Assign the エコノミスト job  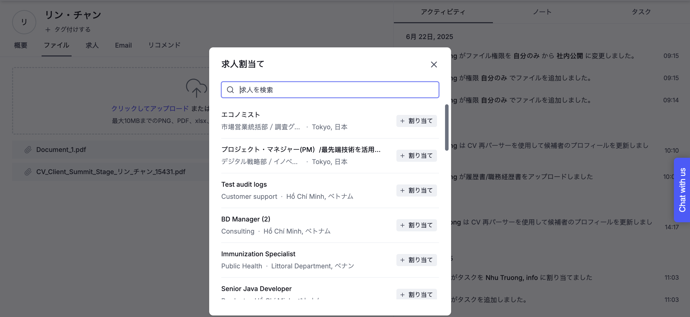coord(417,121)
